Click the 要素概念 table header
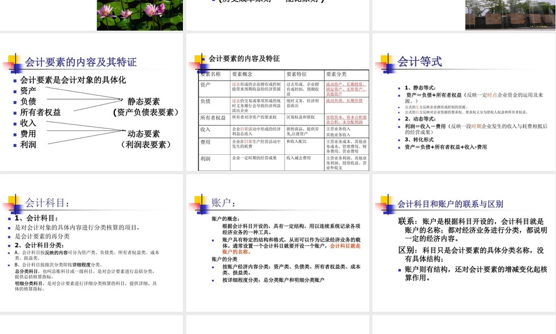Image resolution: width=556 pixels, height=334 pixels. pos(242,74)
